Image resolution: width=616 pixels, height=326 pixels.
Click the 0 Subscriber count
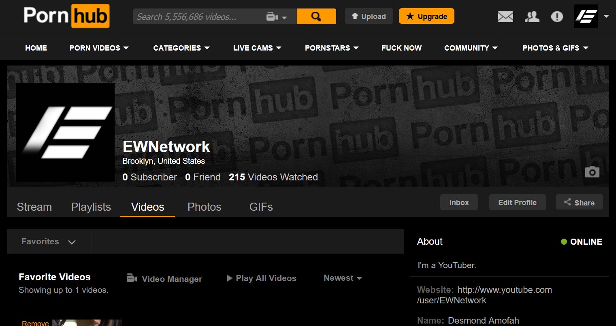tap(149, 177)
